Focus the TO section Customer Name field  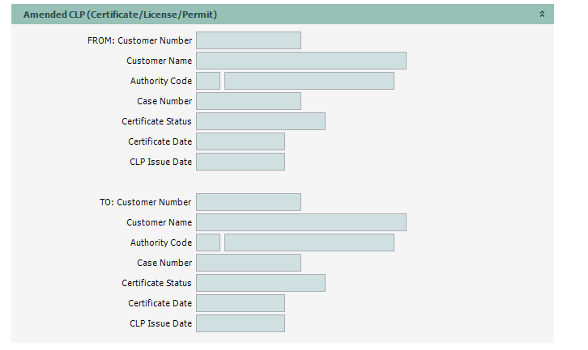click(x=301, y=222)
